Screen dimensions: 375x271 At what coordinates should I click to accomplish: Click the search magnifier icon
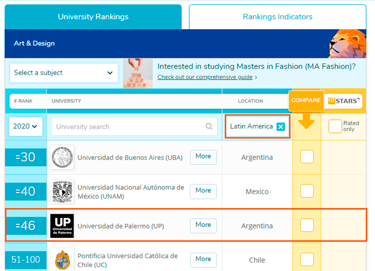tap(209, 126)
